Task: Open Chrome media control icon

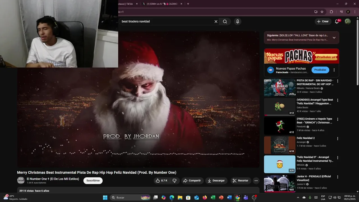Action: 341,12
